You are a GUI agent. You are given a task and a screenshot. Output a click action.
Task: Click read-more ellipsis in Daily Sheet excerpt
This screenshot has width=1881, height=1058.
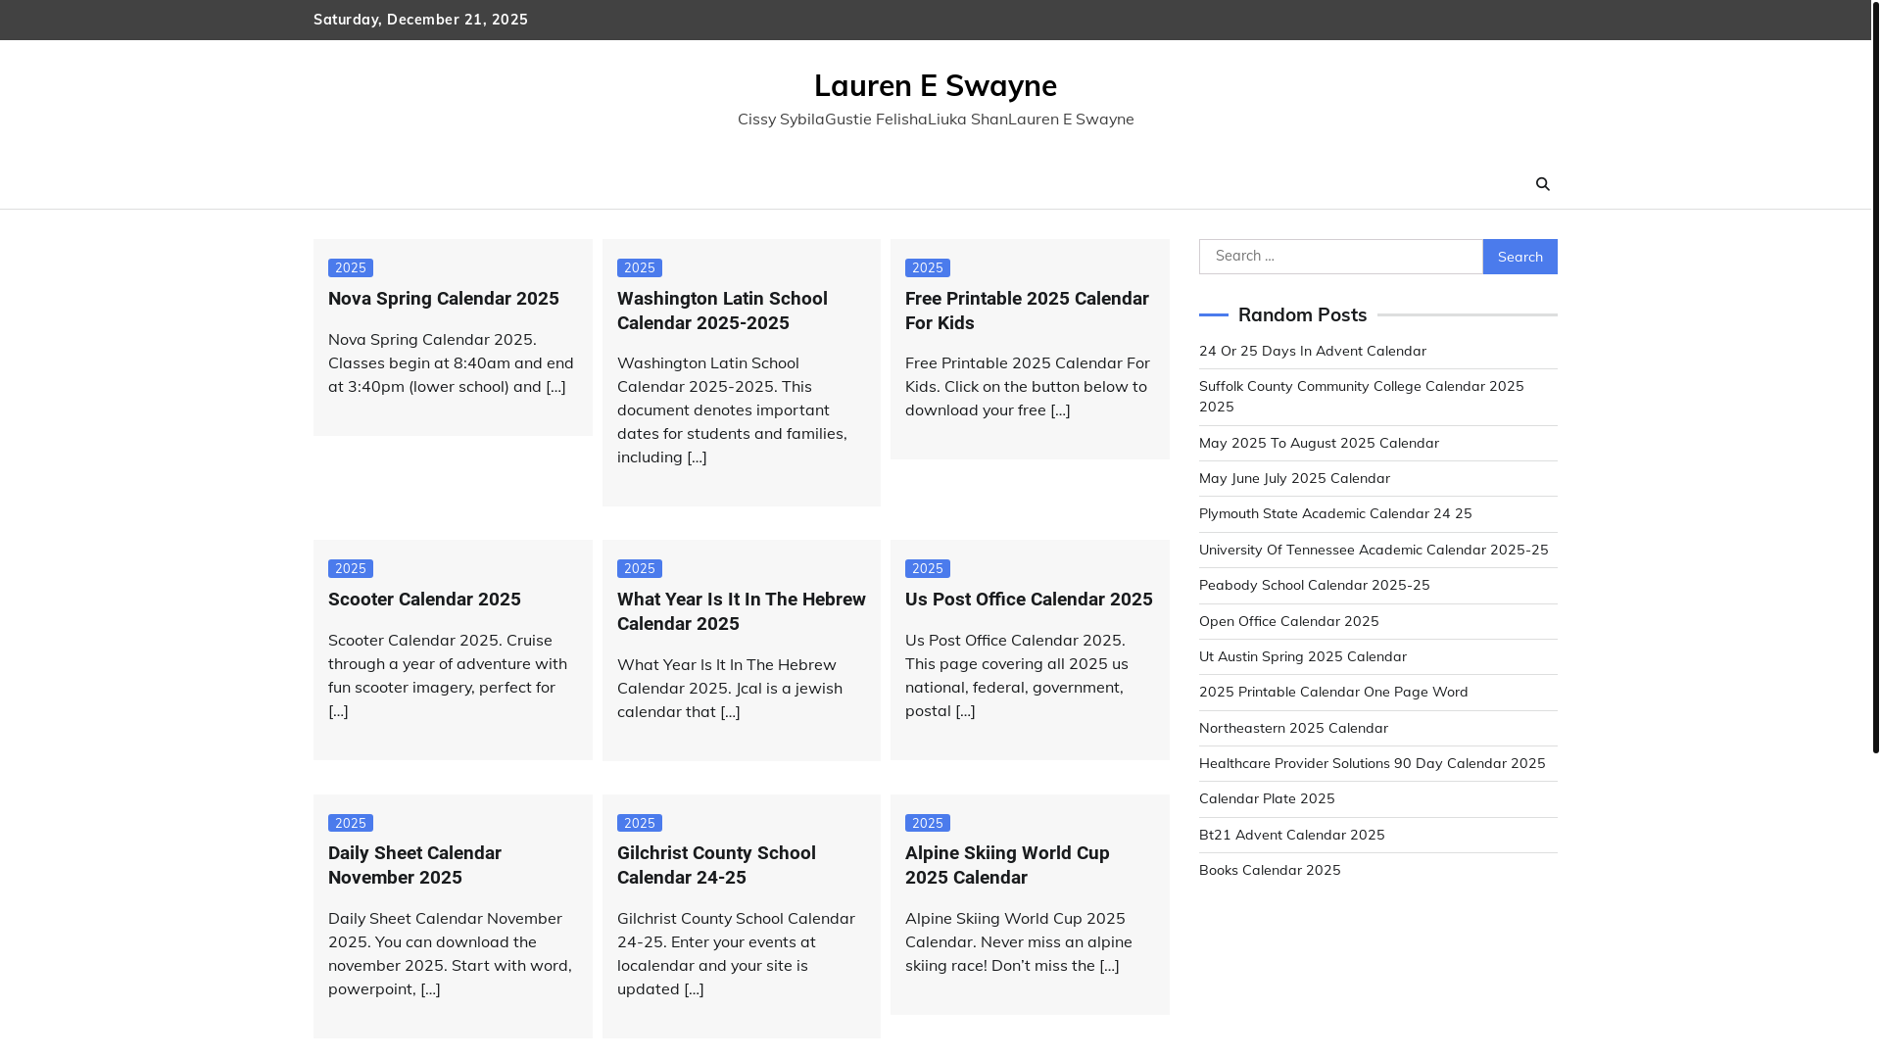click(430, 988)
